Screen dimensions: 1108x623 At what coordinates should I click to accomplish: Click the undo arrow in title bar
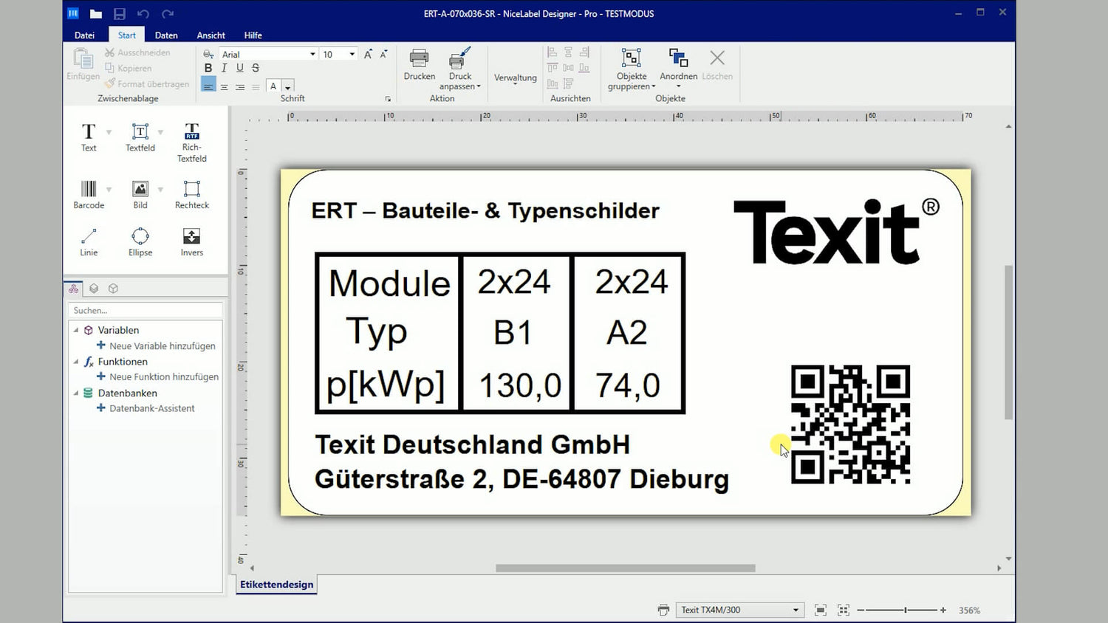click(x=143, y=13)
